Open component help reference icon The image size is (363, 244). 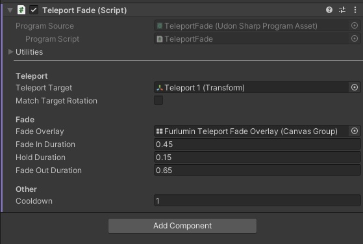coord(329,10)
